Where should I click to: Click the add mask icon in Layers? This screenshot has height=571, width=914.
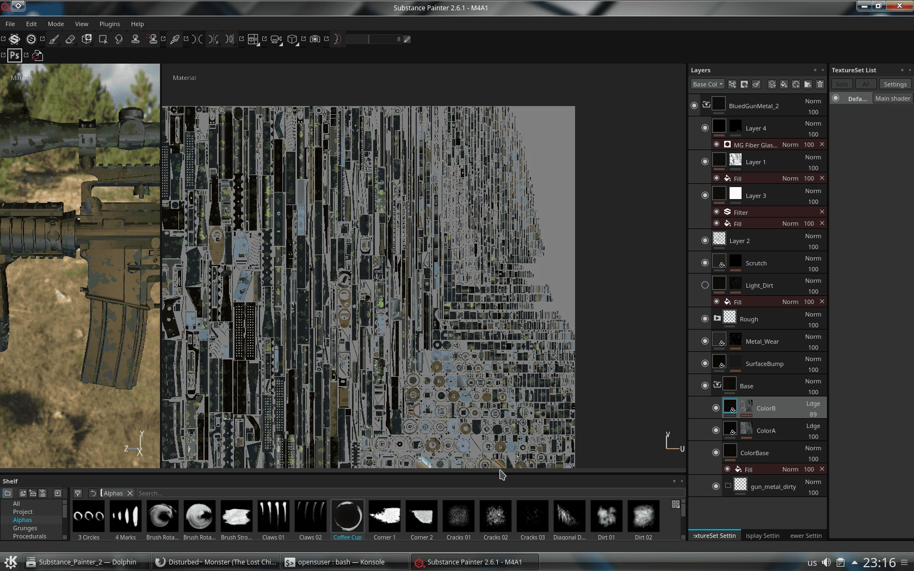(x=744, y=84)
